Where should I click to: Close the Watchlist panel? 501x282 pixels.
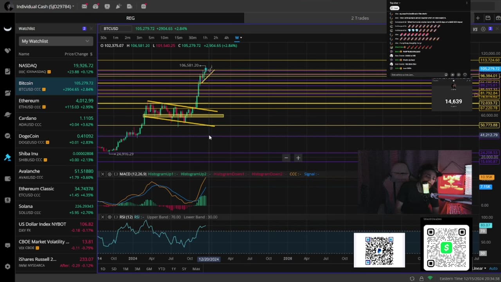tap(91, 29)
